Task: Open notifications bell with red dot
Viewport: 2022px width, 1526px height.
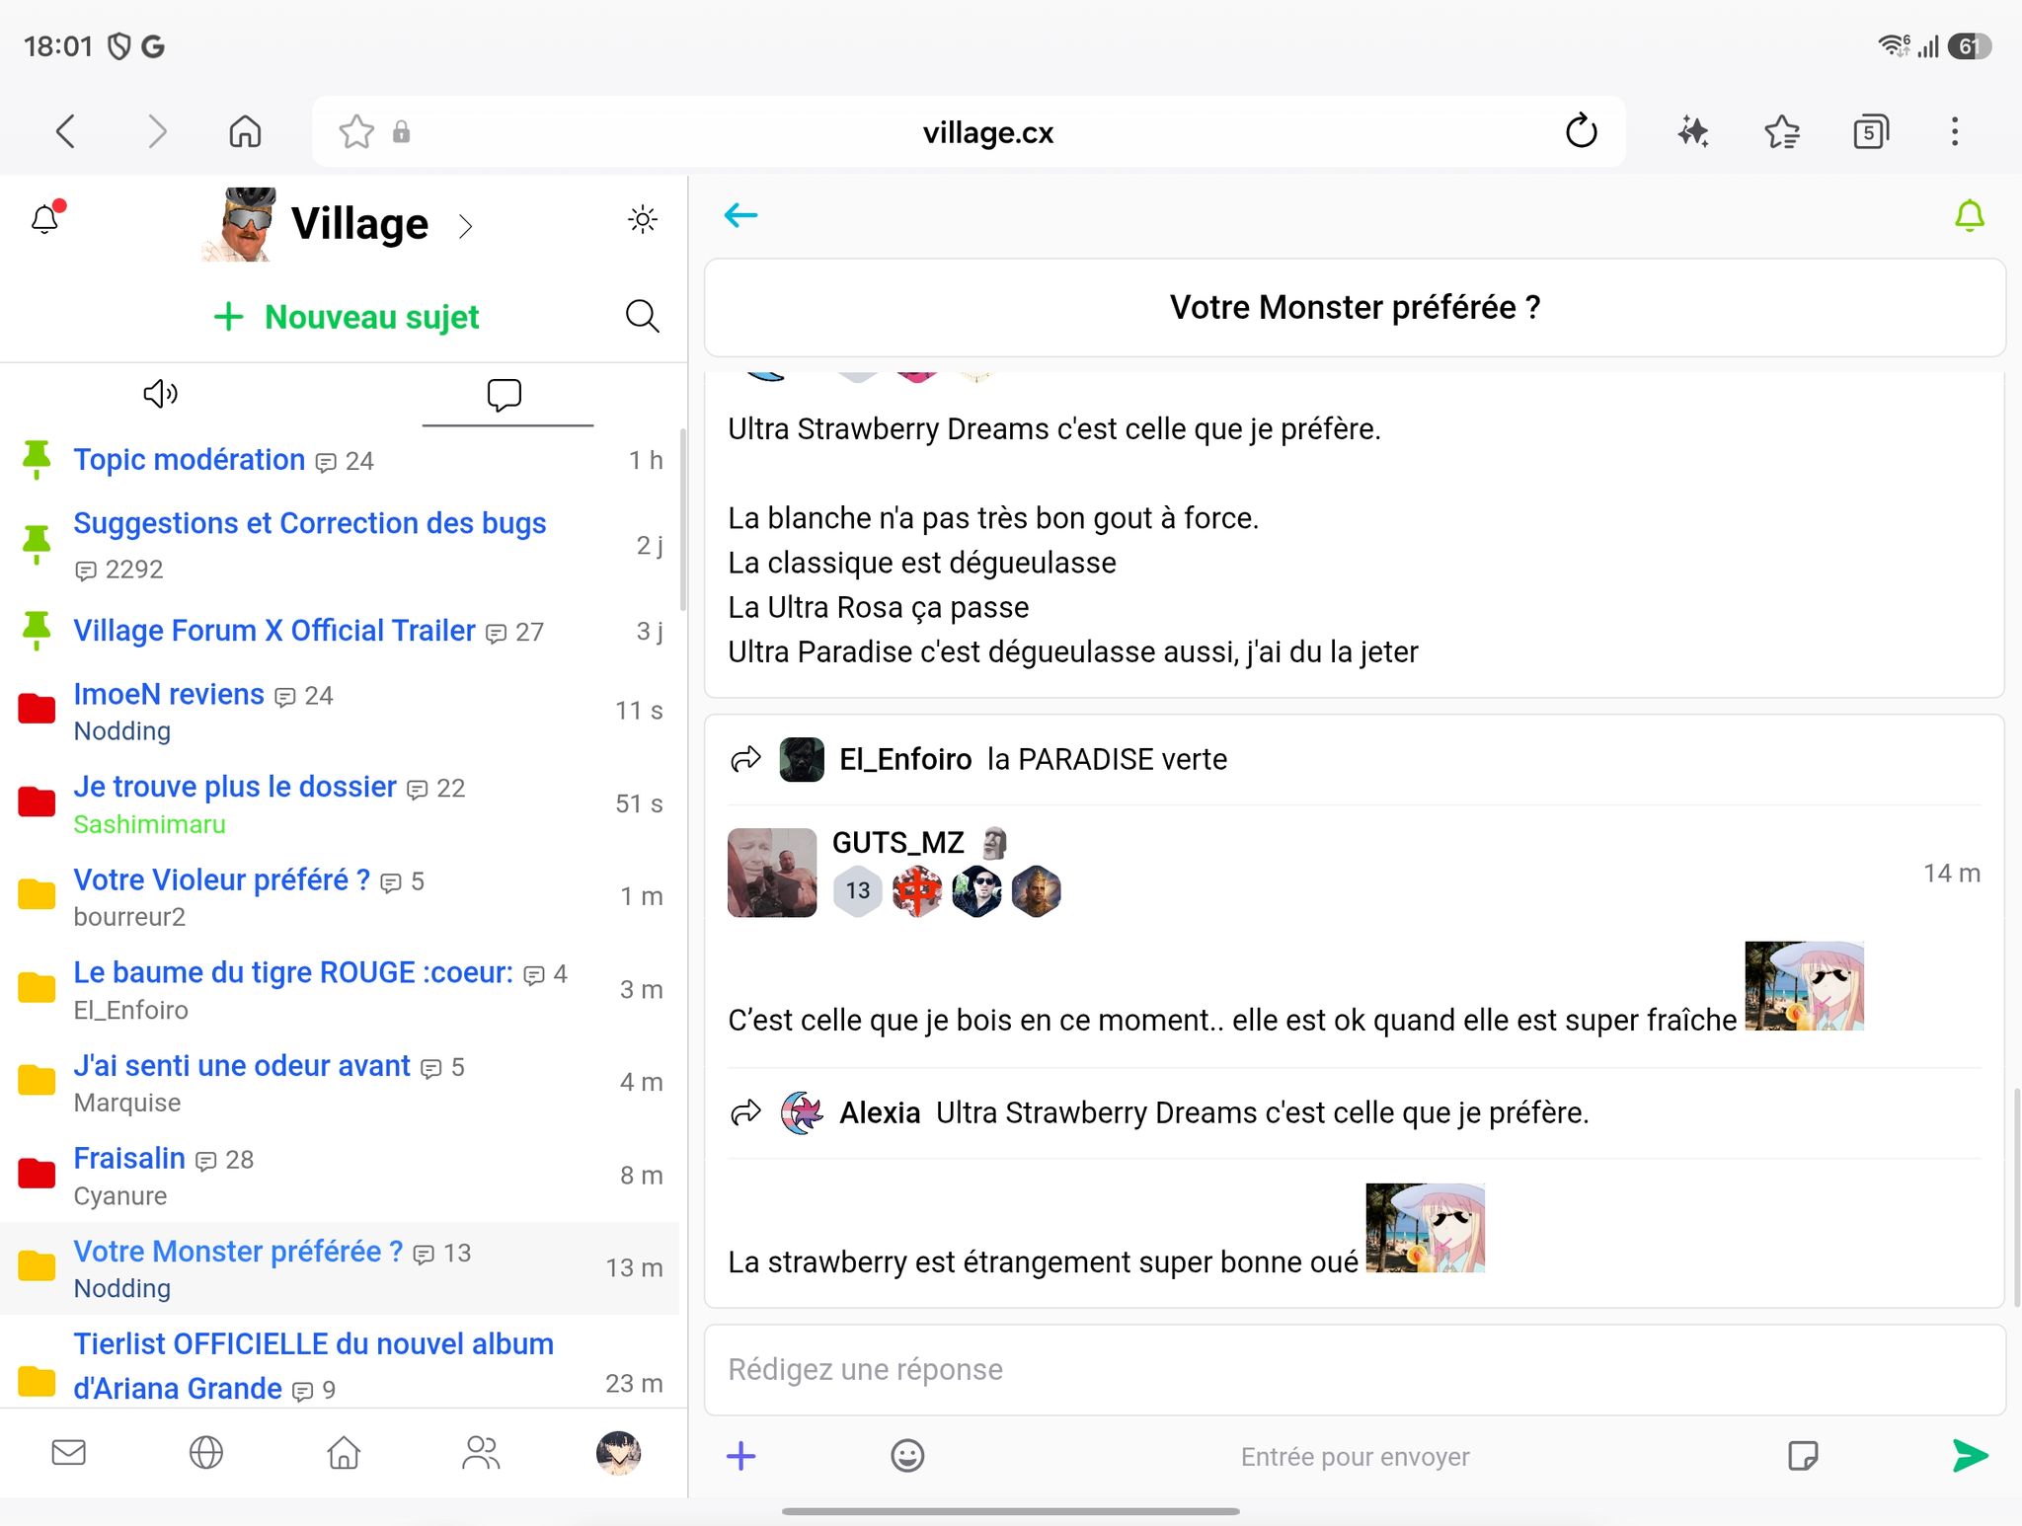Action: [x=46, y=217]
